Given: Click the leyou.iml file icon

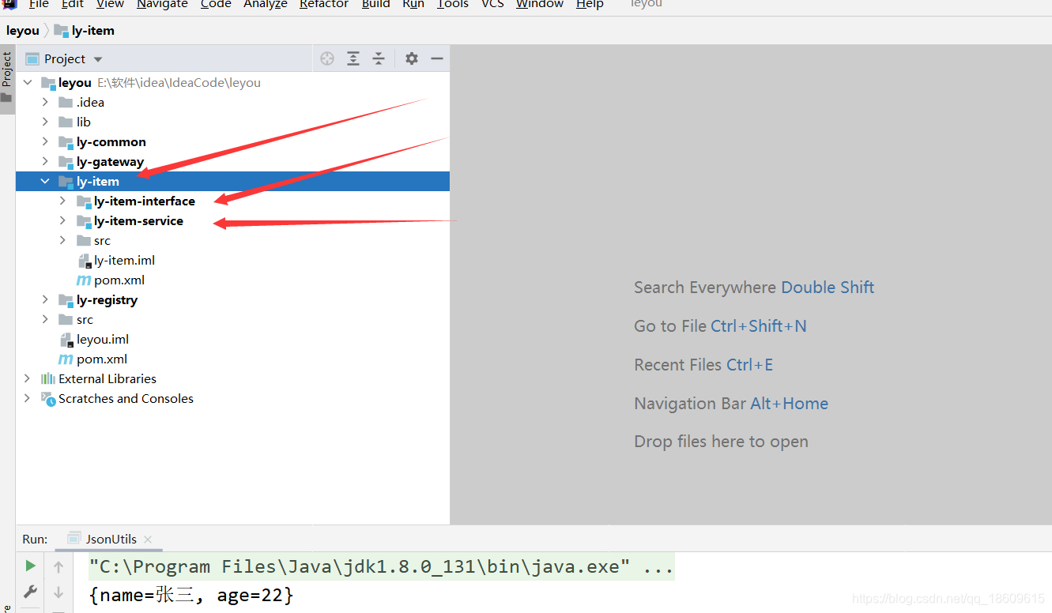Looking at the screenshot, I should pos(66,339).
